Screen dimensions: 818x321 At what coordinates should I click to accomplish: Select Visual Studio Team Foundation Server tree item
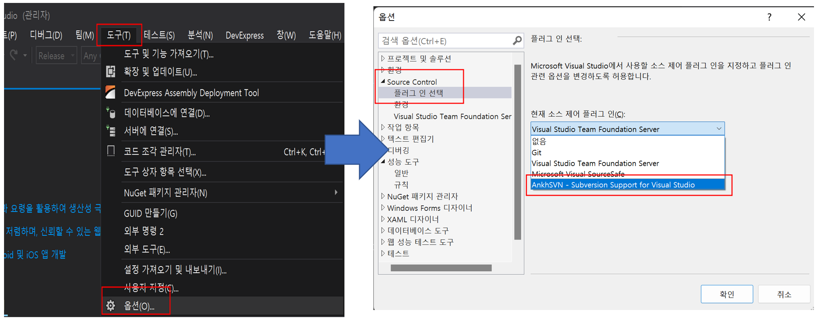(x=452, y=116)
